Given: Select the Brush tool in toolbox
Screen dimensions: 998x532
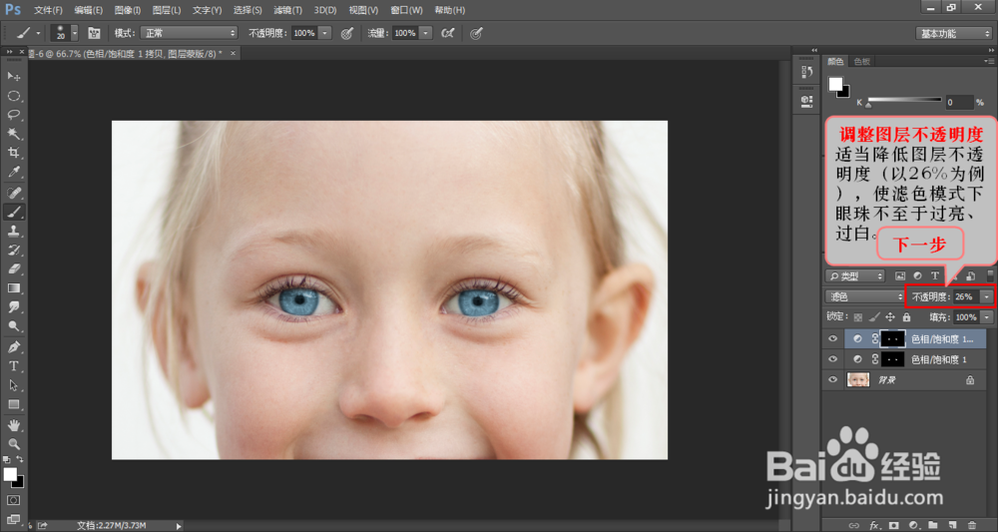Looking at the screenshot, I should point(13,212).
